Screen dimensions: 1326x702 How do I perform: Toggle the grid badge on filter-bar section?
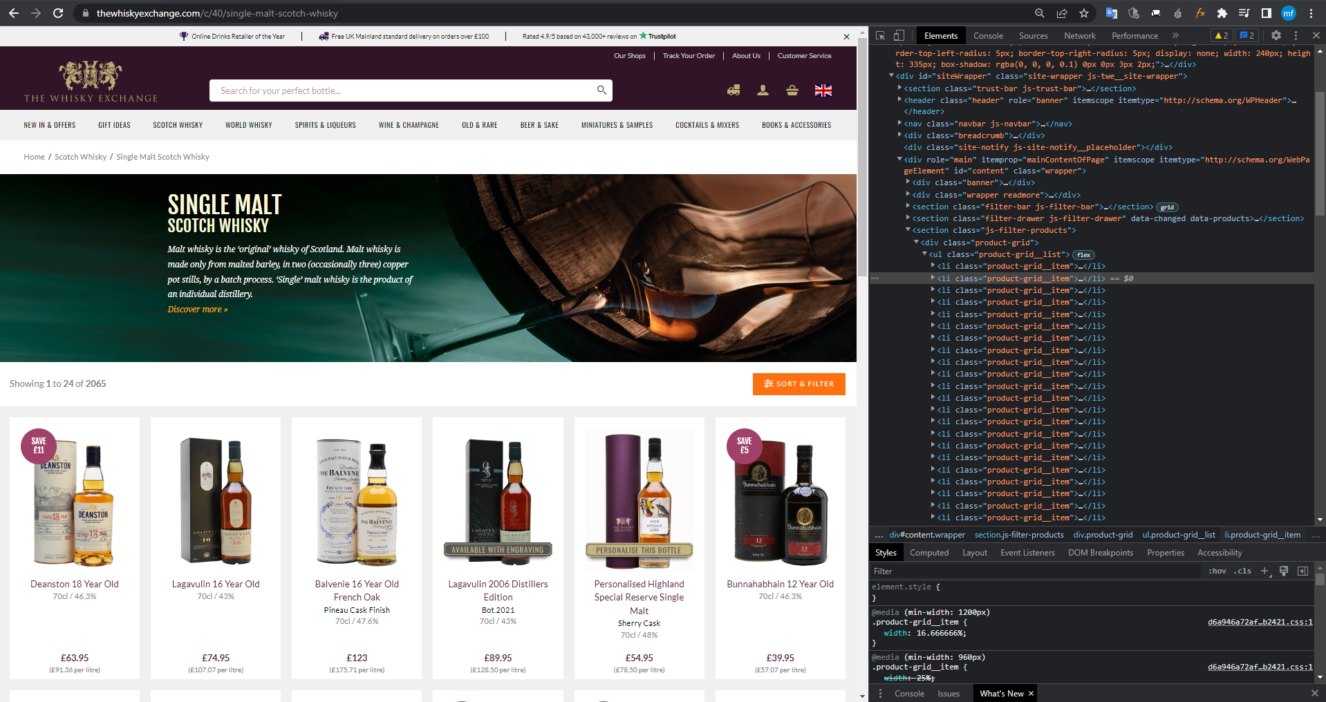1167,207
